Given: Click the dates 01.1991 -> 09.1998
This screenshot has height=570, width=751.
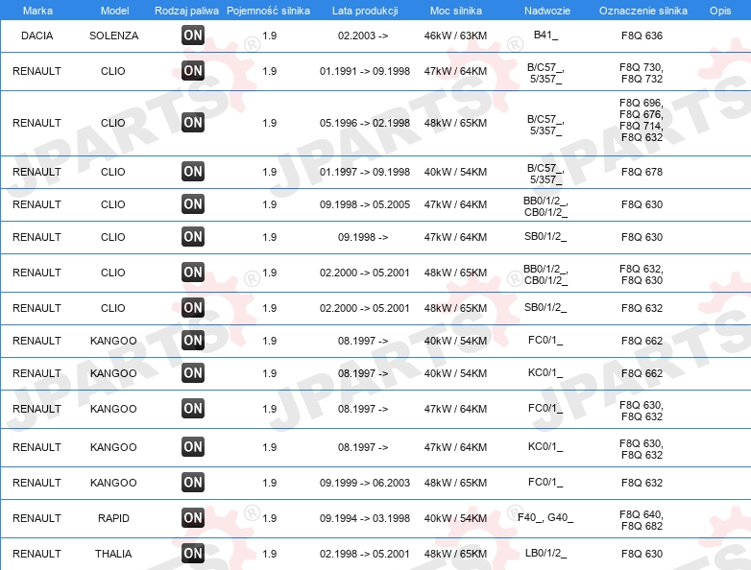Looking at the screenshot, I should (x=365, y=71).
